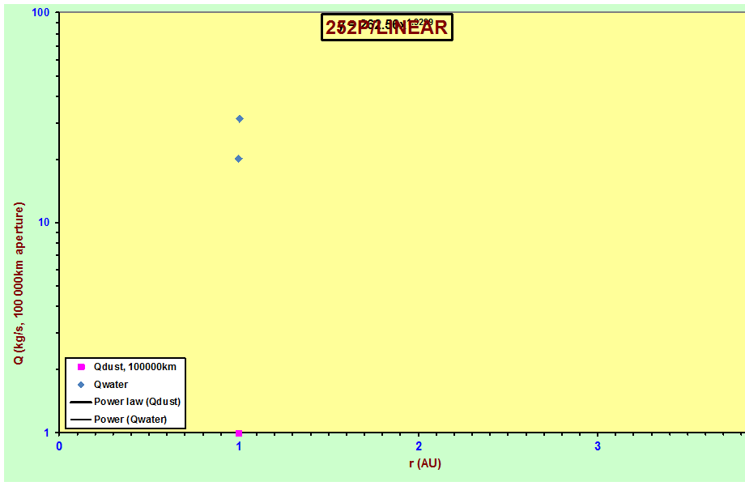The width and height of the screenshot is (745, 486).
Task: Select the magenta Qdust data point on the axis
Action: (239, 433)
